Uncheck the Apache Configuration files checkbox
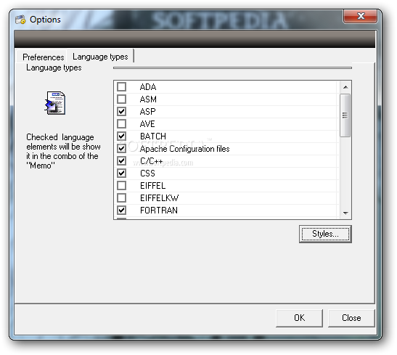The width and height of the screenshot is (397, 355). click(x=121, y=149)
